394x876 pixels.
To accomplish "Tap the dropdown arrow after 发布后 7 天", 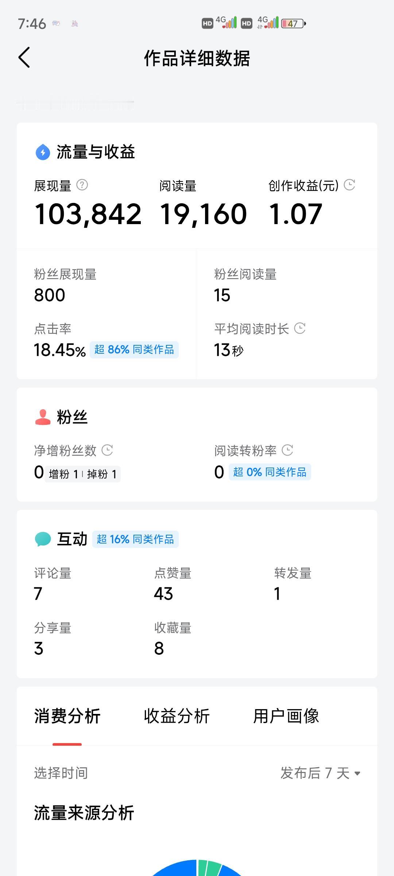I will tap(358, 773).
